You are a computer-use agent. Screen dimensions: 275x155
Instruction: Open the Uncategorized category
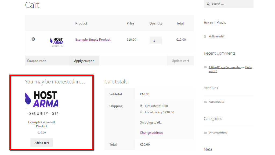tap(218, 132)
